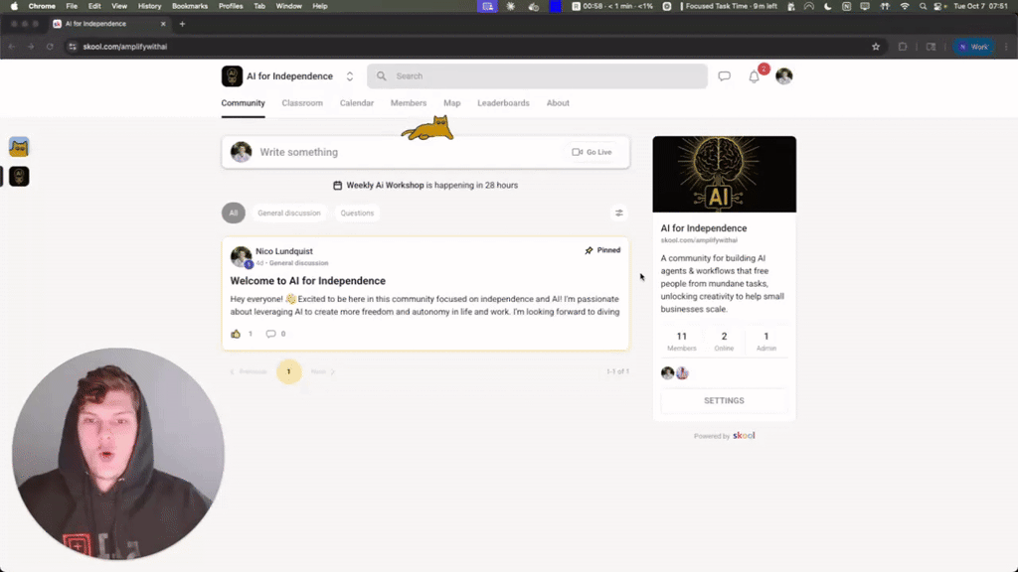Start a Go Live session
Image resolution: width=1018 pixels, height=572 pixels.
point(592,152)
